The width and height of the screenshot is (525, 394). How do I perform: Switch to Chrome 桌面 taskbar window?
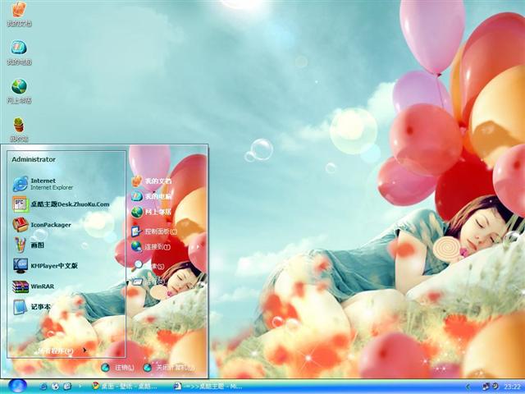[125, 387]
